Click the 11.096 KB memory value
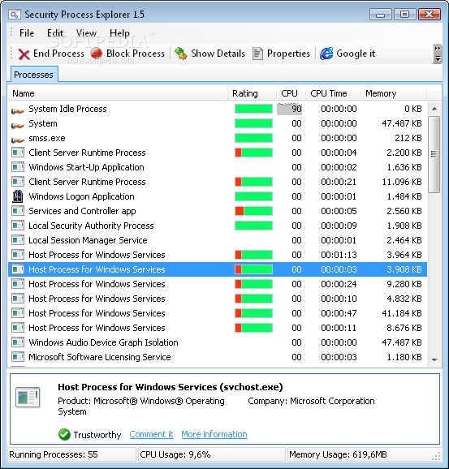This screenshot has height=469, width=449. coord(402,182)
